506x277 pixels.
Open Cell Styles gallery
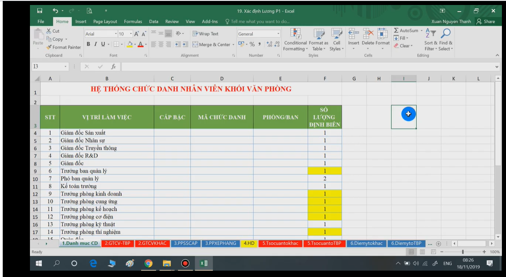pyautogui.click(x=337, y=40)
